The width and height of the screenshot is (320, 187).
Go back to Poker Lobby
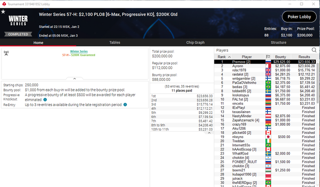click(x=299, y=17)
